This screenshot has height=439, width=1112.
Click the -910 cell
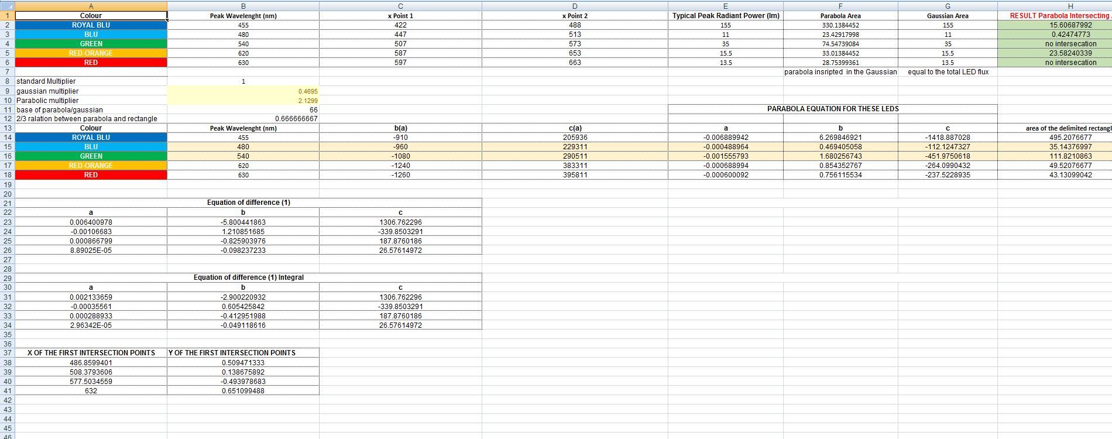pos(400,138)
